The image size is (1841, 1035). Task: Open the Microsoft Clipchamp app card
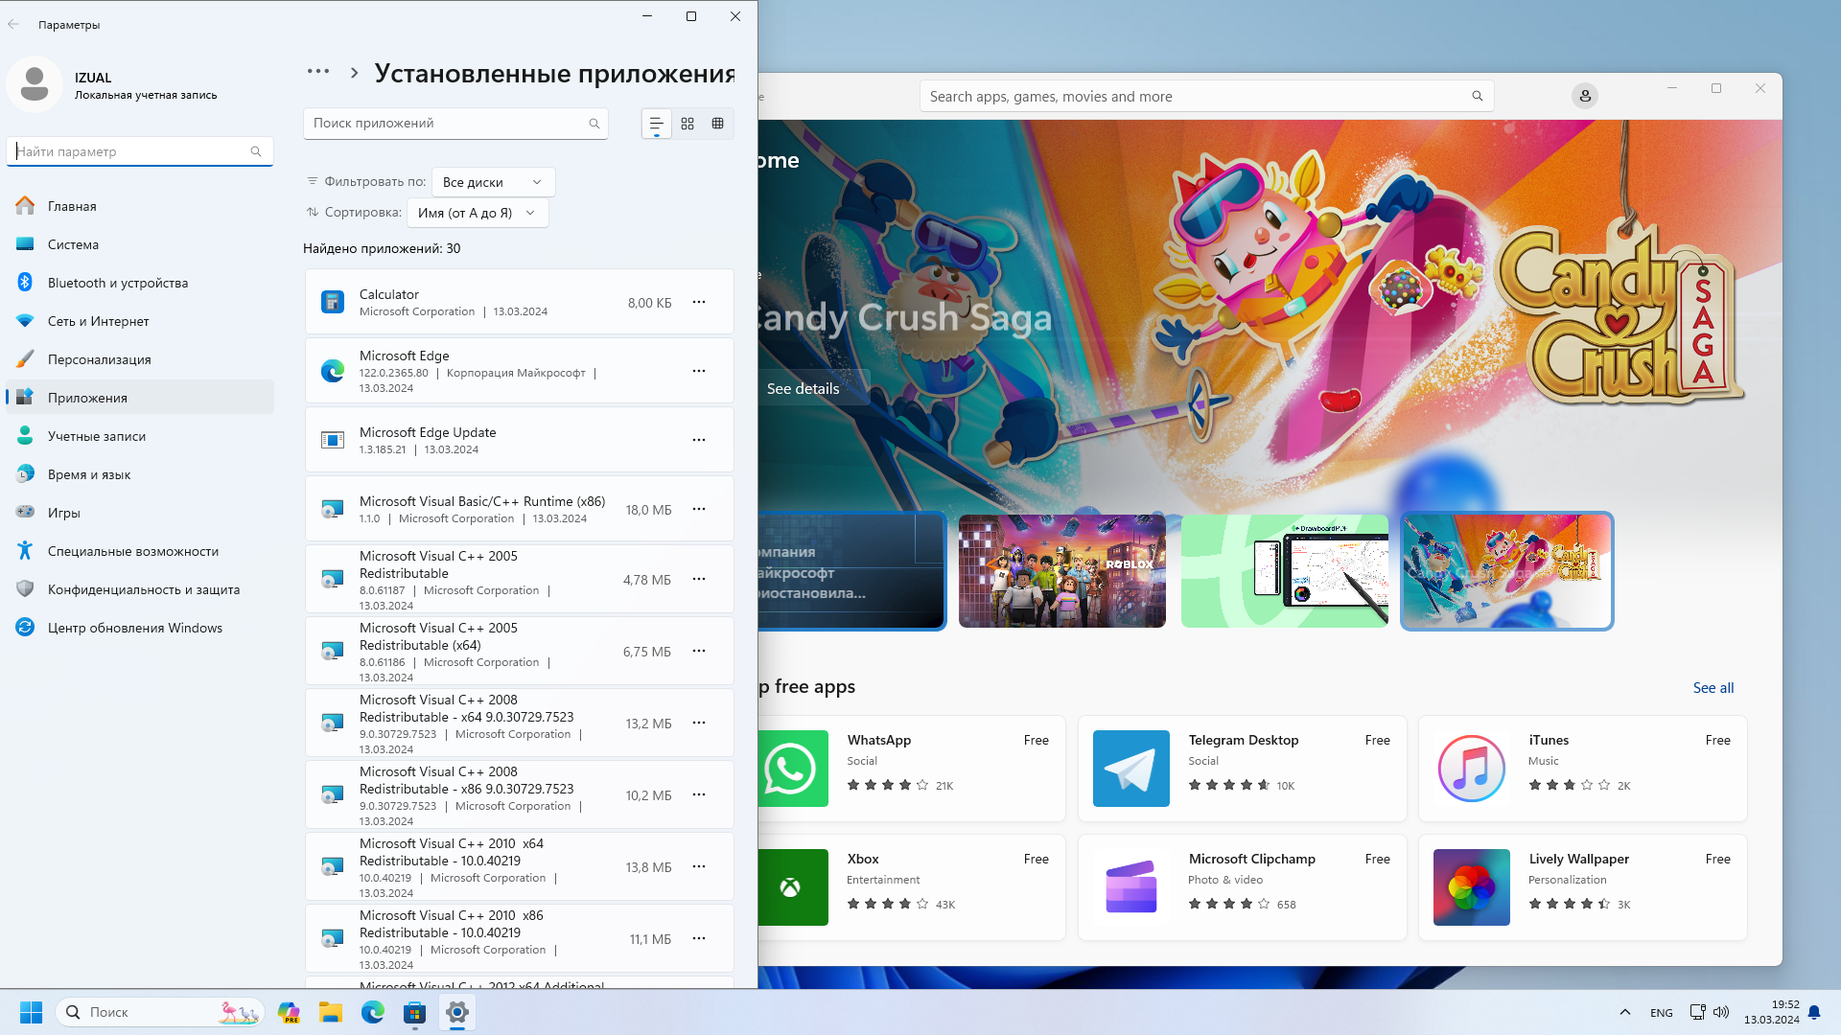pyautogui.click(x=1243, y=887)
